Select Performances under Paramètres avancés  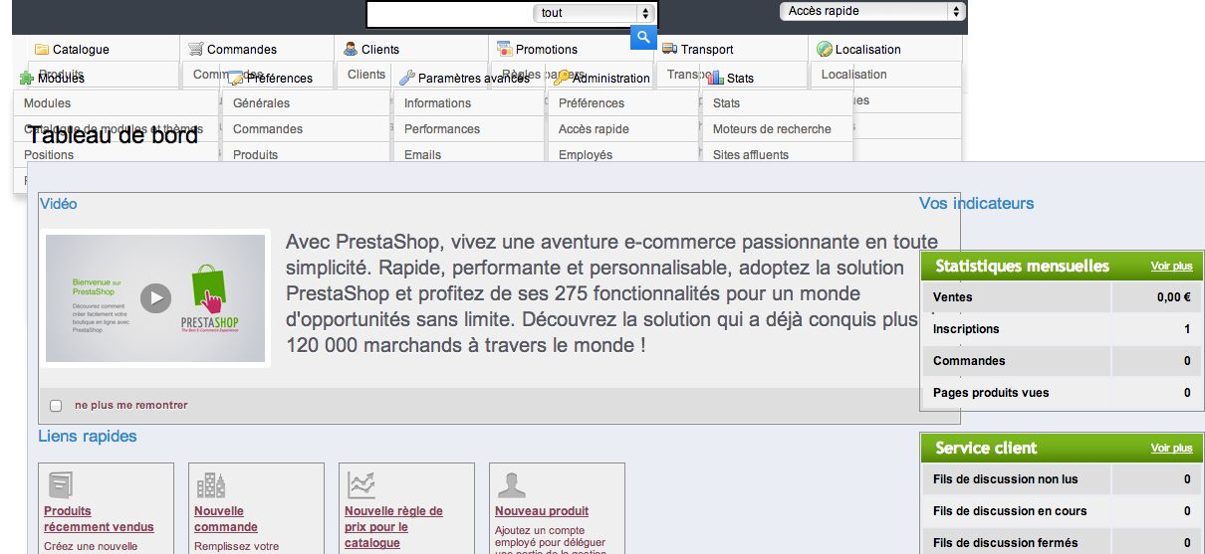click(442, 129)
